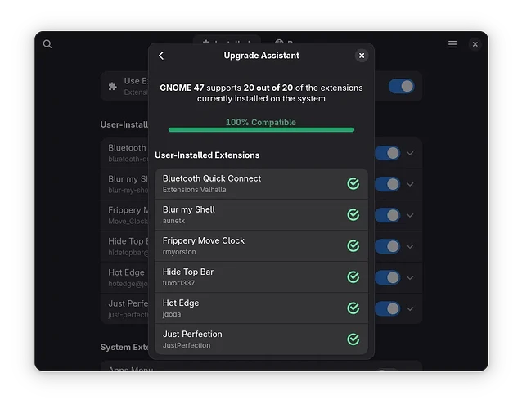Toggle the Hot Edge extension switch

pos(388,277)
